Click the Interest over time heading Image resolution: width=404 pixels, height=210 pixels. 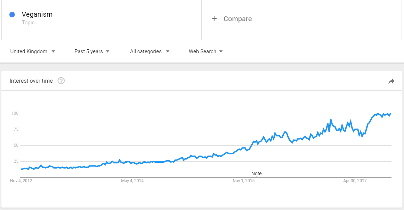point(31,81)
